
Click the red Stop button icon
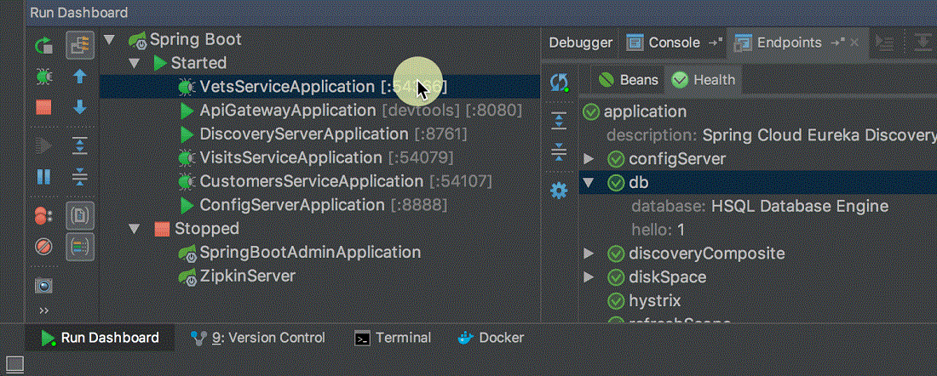click(43, 107)
